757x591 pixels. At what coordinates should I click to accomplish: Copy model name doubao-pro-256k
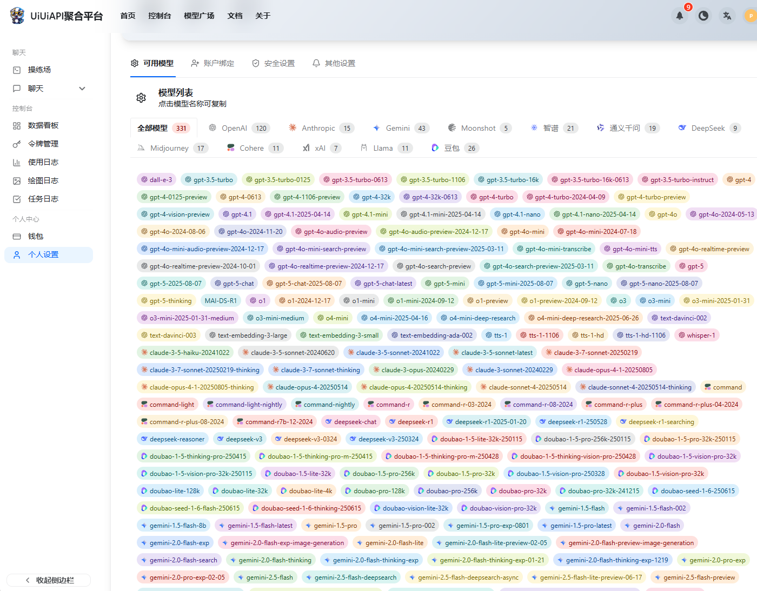[x=447, y=491]
